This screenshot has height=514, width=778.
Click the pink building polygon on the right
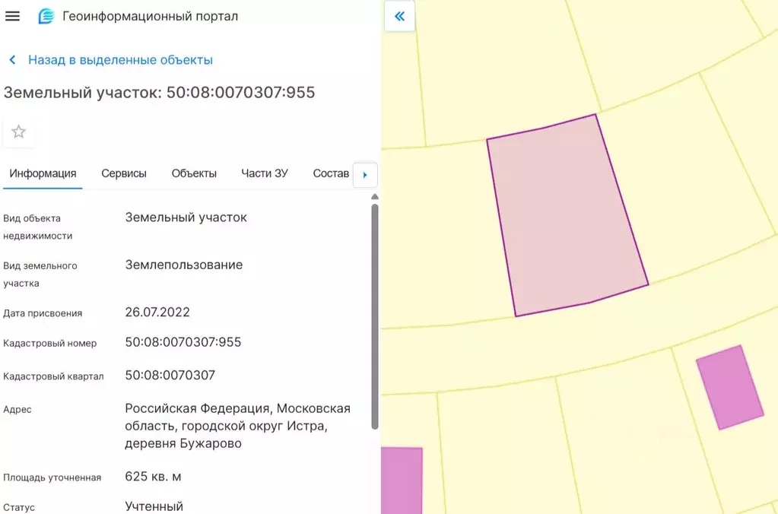click(x=730, y=387)
